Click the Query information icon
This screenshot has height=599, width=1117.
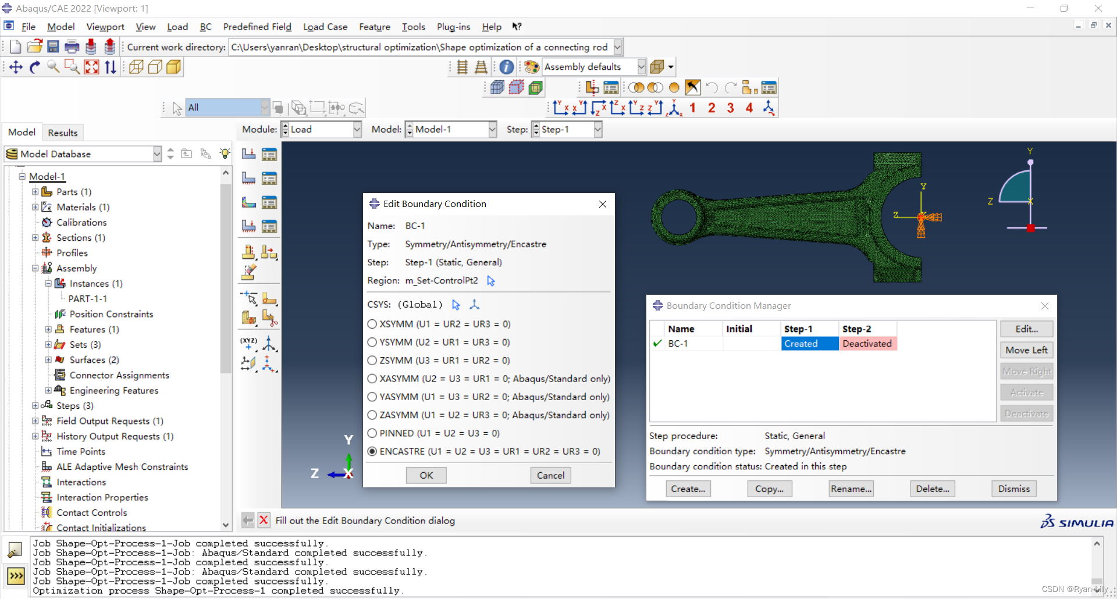pos(507,67)
